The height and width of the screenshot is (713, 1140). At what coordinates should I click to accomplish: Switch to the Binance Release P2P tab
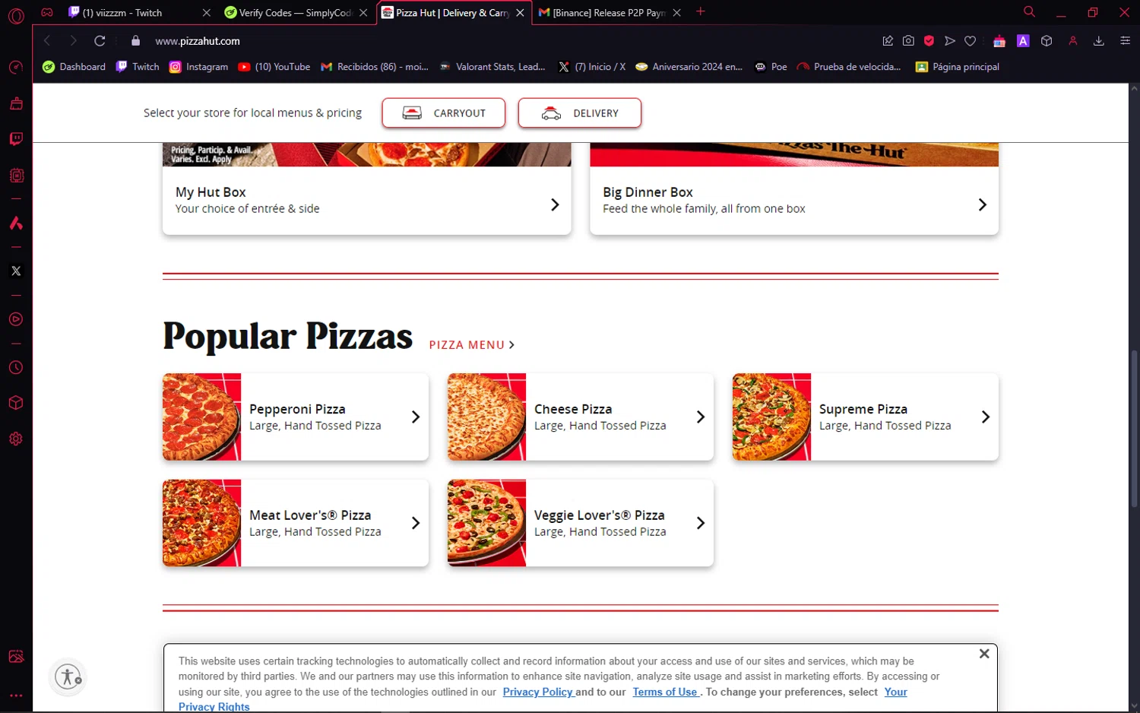pyautogui.click(x=608, y=13)
